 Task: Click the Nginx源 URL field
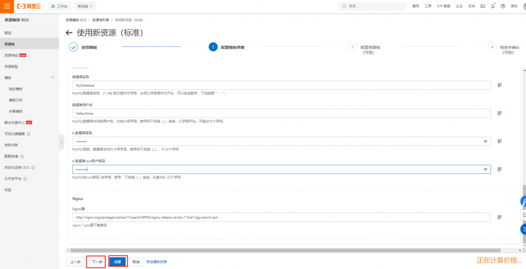pyautogui.click(x=281, y=217)
